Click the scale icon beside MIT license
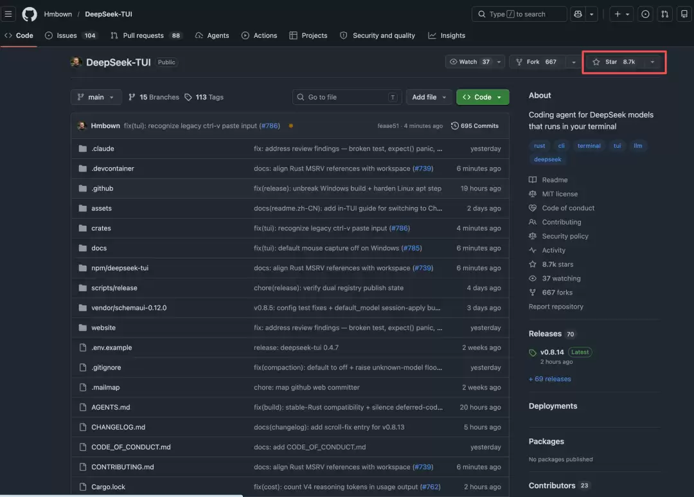The width and height of the screenshot is (694, 497). point(533,194)
